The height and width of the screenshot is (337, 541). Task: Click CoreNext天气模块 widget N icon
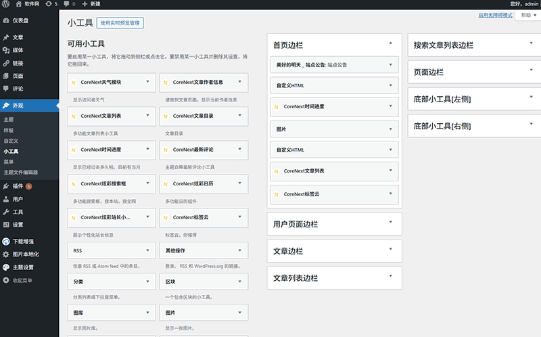tap(74, 83)
